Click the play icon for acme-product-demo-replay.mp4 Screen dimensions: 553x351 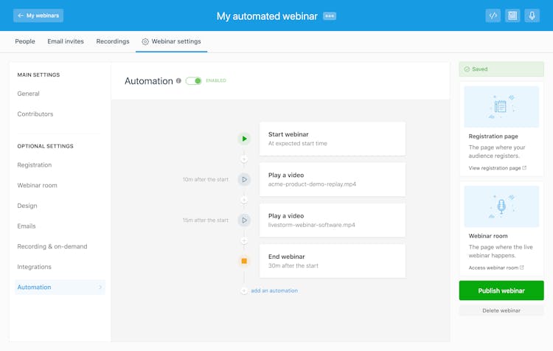(244, 179)
